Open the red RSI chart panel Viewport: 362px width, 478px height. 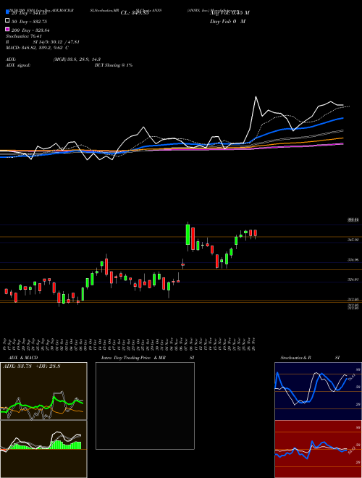click(318, 449)
